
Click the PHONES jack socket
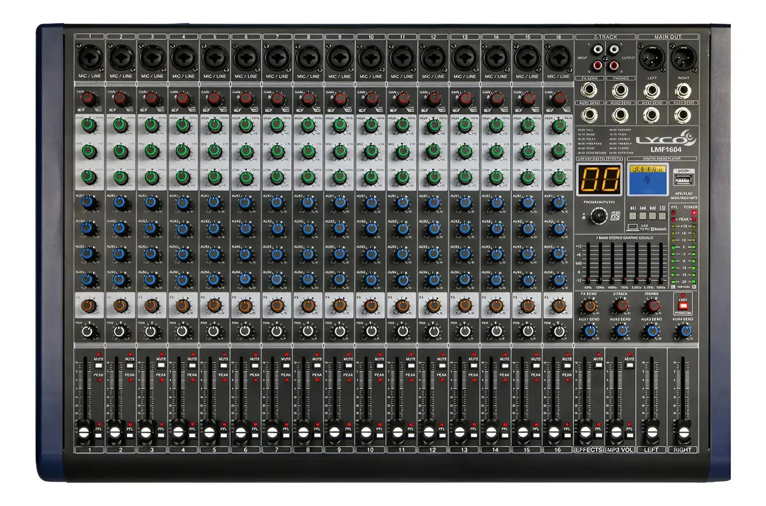coord(620,91)
